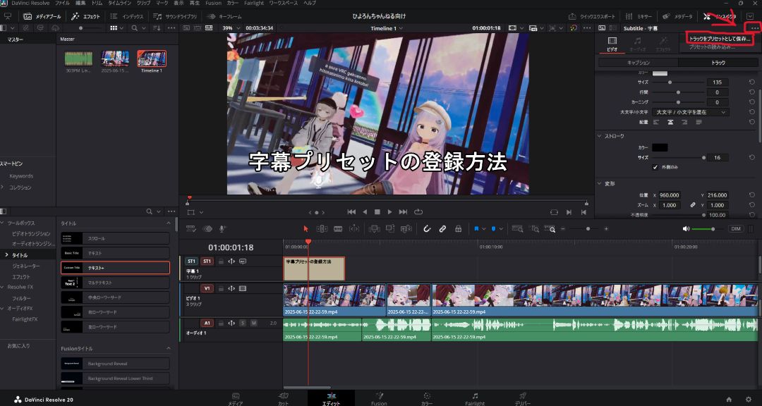Viewport: 762px width, 406px height.
Task: Click the loop playback icon
Action: point(418,211)
